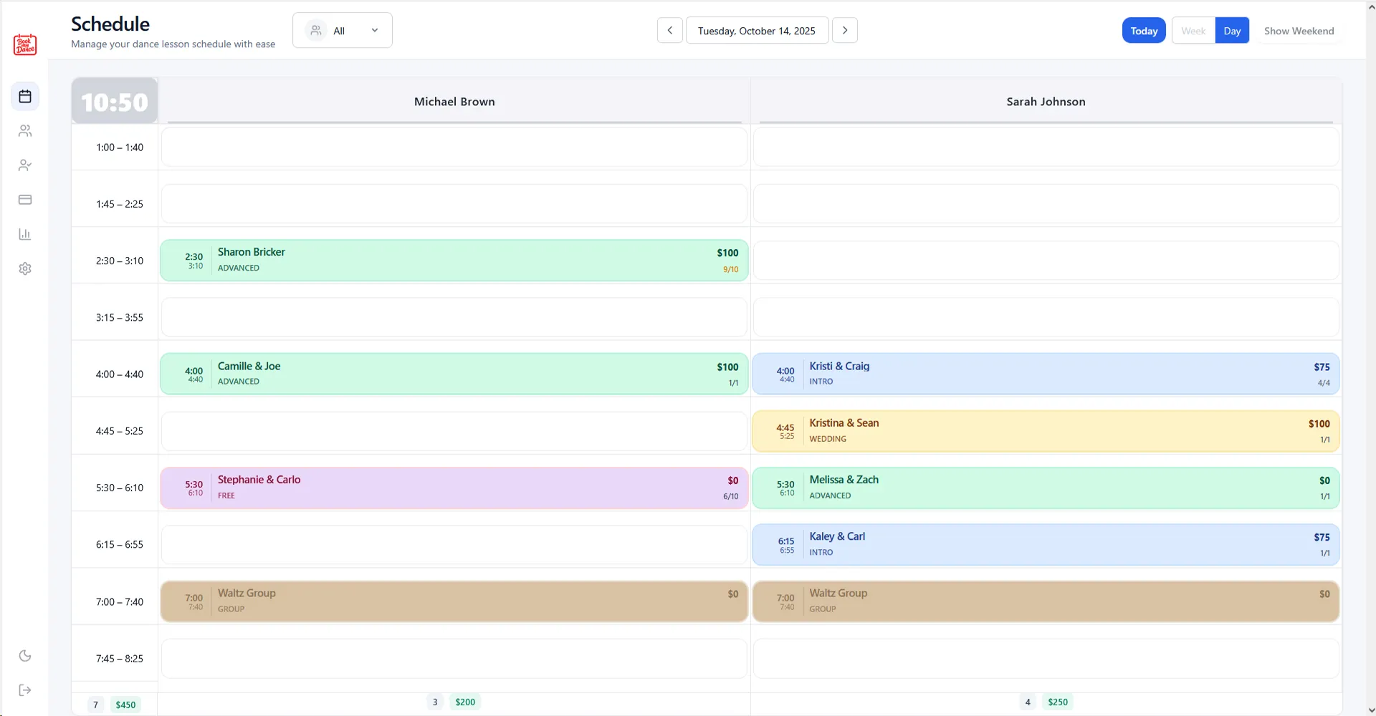Switch to Week view
This screenshot has height=716, width=1376.
click(x=1193, y=31)
